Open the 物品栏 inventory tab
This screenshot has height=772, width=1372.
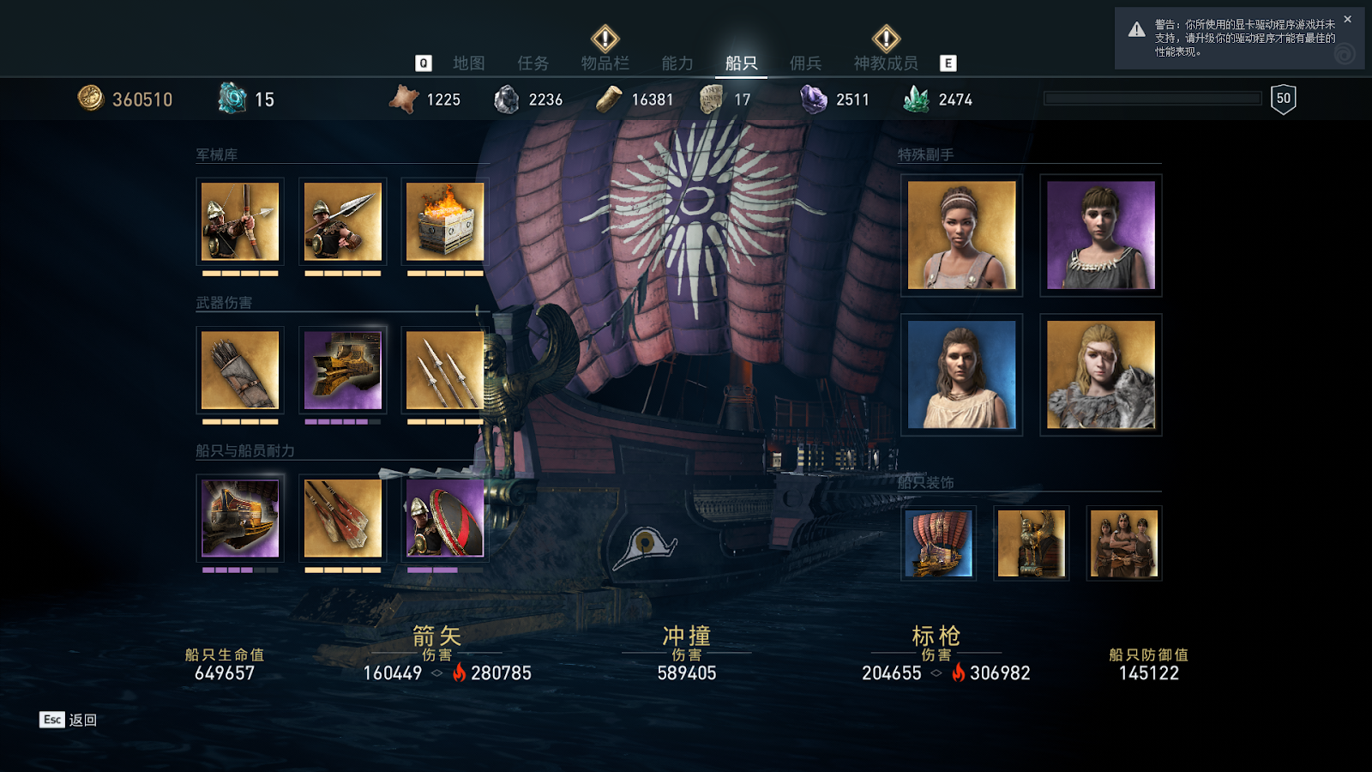click(x=605, y=63)
